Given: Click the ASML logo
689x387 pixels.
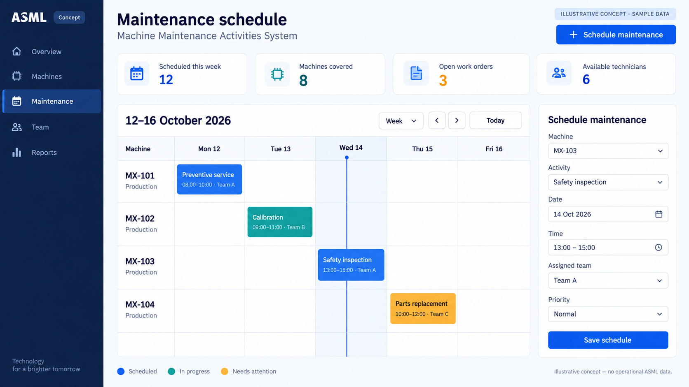Looking at the screenshot, I should click(29, 17).
